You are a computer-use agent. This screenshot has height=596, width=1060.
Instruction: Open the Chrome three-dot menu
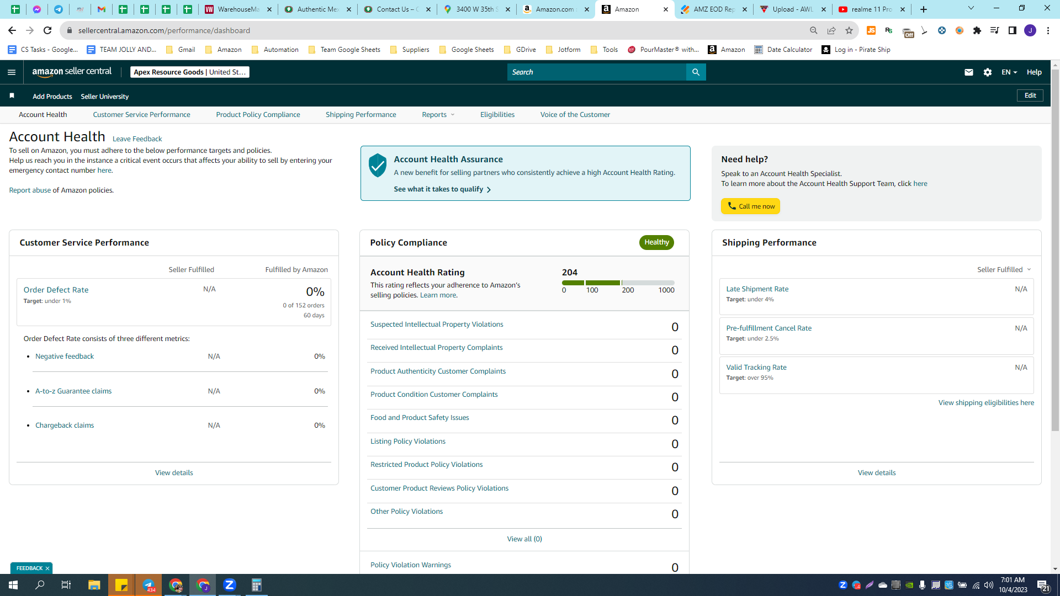point(1048,30)
